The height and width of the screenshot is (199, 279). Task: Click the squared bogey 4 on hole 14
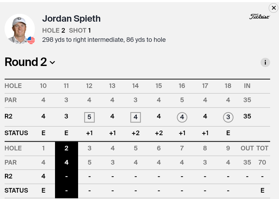tap(136, 117)
